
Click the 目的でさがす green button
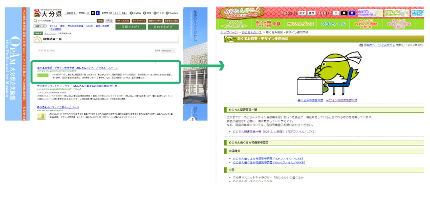163,27
